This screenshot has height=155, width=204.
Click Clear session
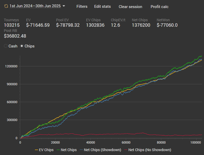click(x=130, y=7)
